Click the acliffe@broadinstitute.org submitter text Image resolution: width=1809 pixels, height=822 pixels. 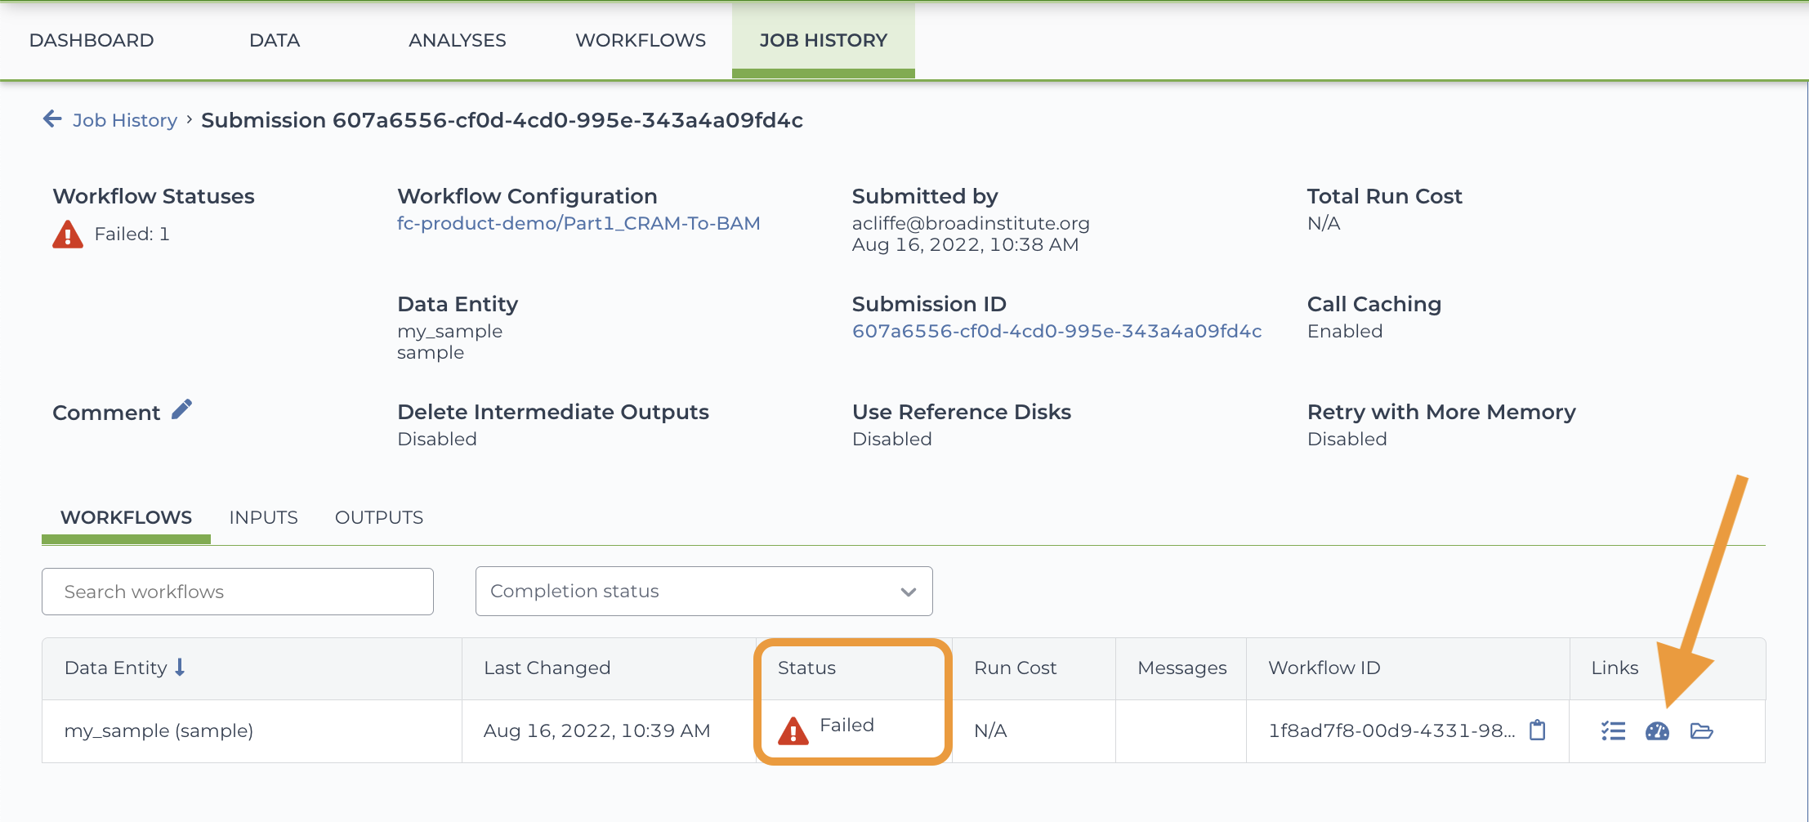(x=971, y=223)
